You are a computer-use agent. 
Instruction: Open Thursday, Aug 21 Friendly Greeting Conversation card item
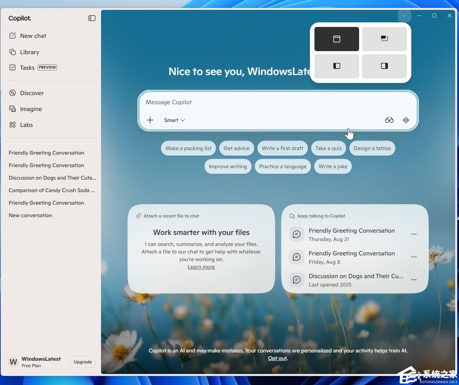click(352, 235)
